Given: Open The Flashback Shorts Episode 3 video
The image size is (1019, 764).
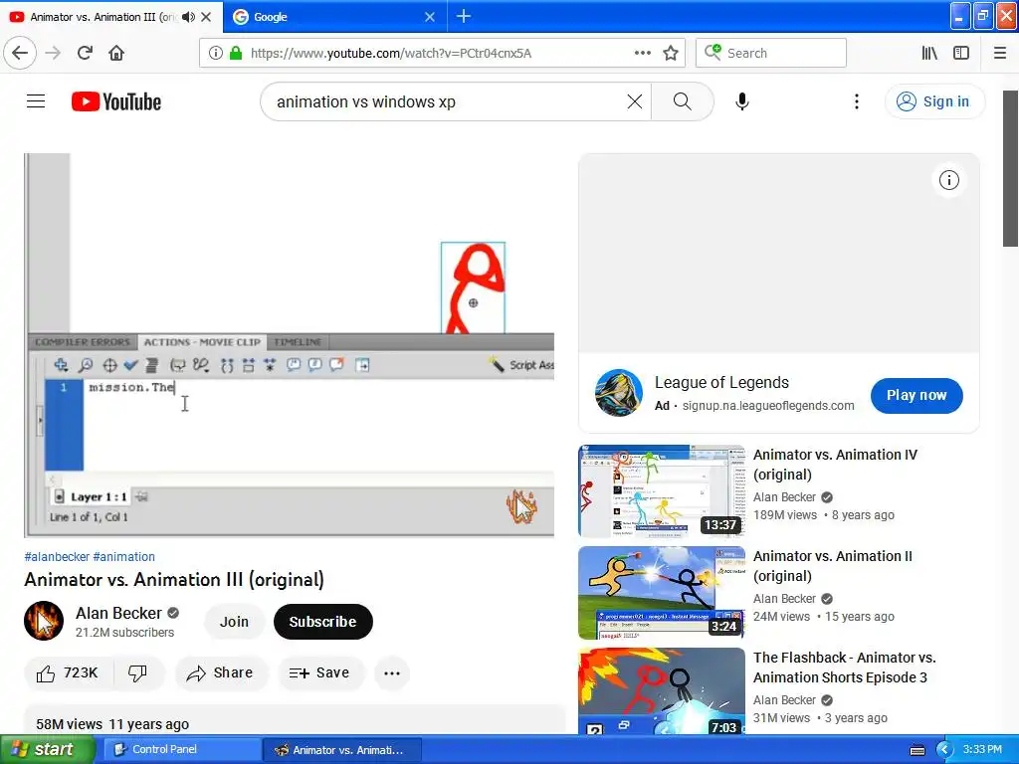Looking at the screenshot, I should (x=844, y=668).
